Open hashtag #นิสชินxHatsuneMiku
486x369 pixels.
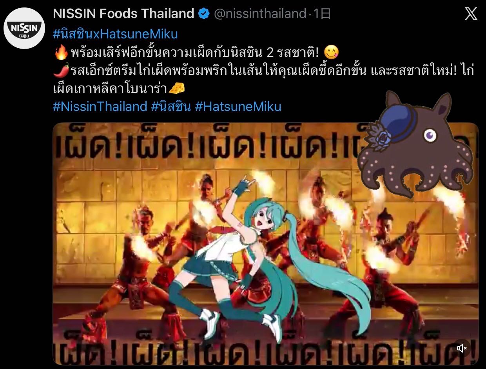click(115, 34)
